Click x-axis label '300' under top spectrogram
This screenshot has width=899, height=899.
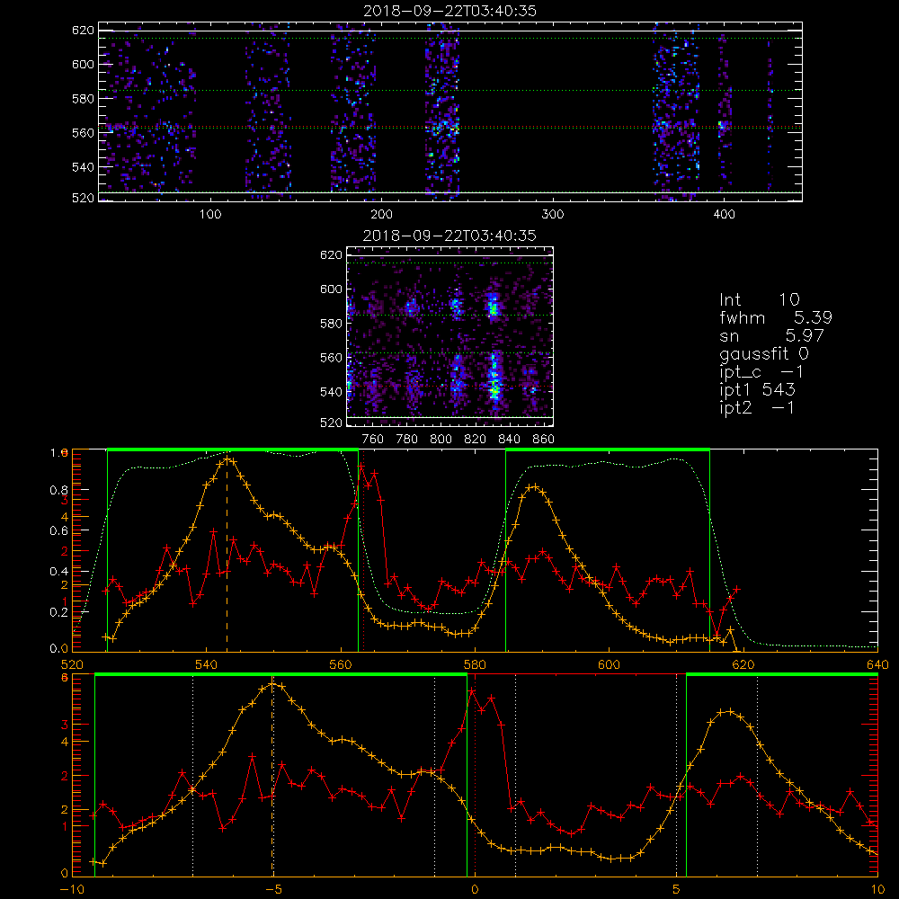[x=553, y=215]
